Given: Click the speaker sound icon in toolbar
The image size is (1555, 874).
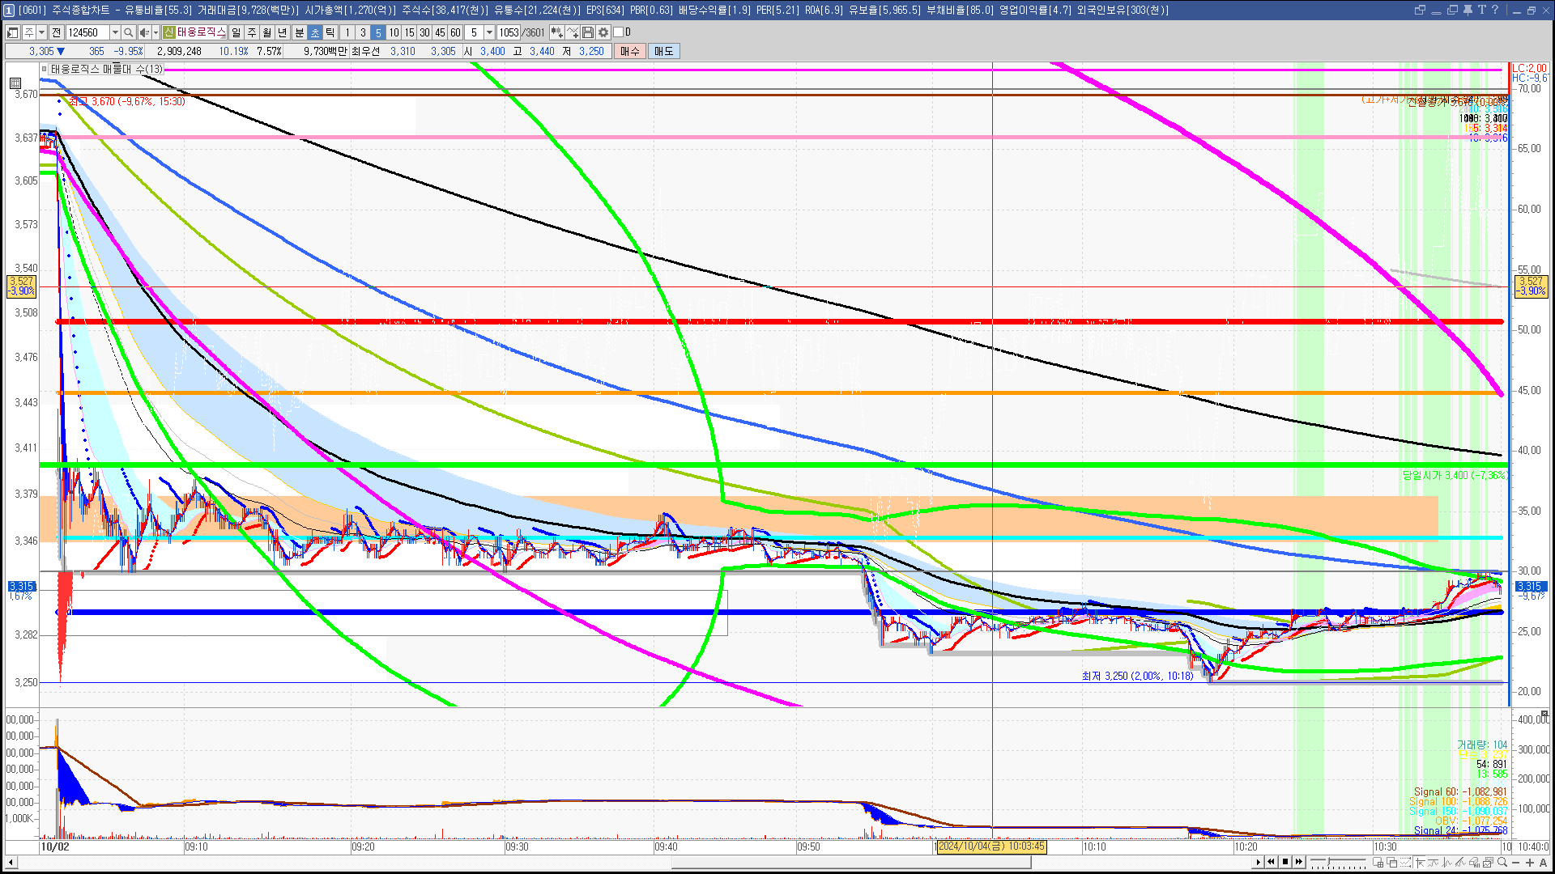Looking at the screenshot, I should pyautogui.click(x=143, y=32).
